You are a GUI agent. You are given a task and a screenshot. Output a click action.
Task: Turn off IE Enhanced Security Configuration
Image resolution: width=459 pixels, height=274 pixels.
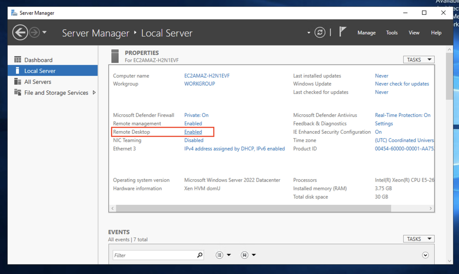378,132
